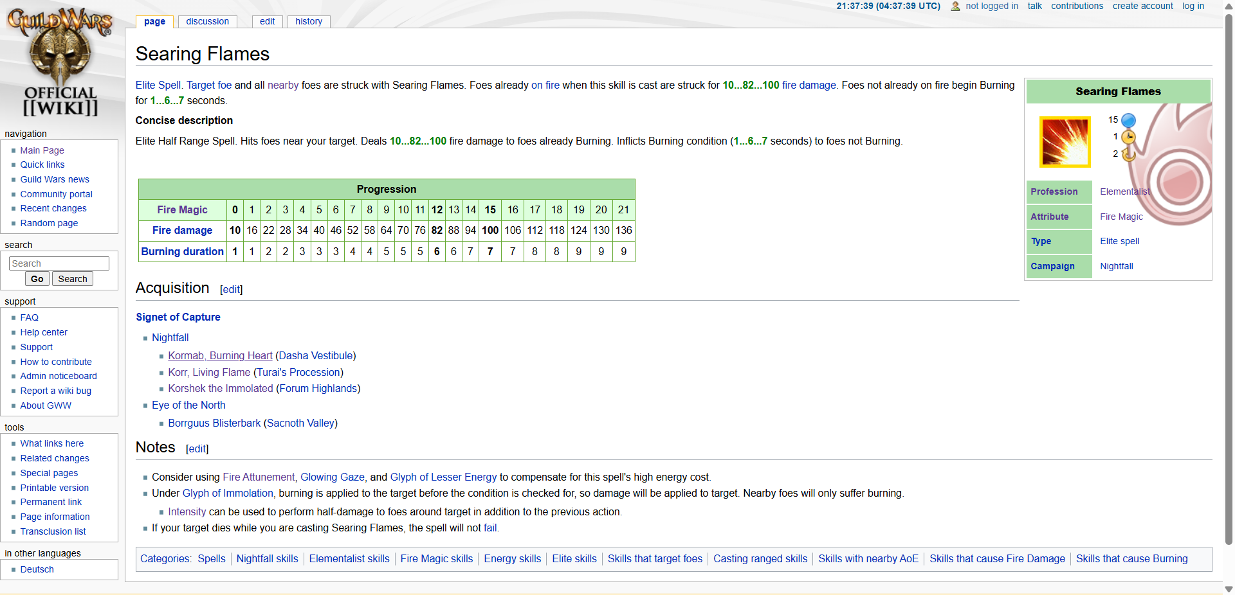The height and width of the screenshot is (595, 1235).
Task: Open the edit tab
Action: click(x=267, y=21)
